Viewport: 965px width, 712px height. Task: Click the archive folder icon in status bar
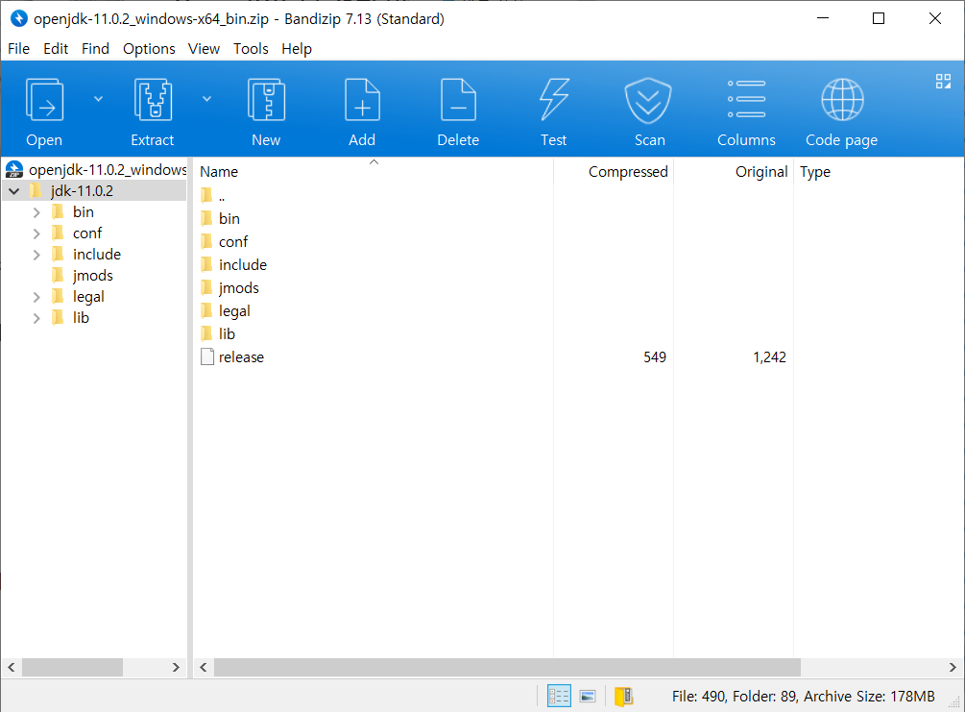click(624, 696)
